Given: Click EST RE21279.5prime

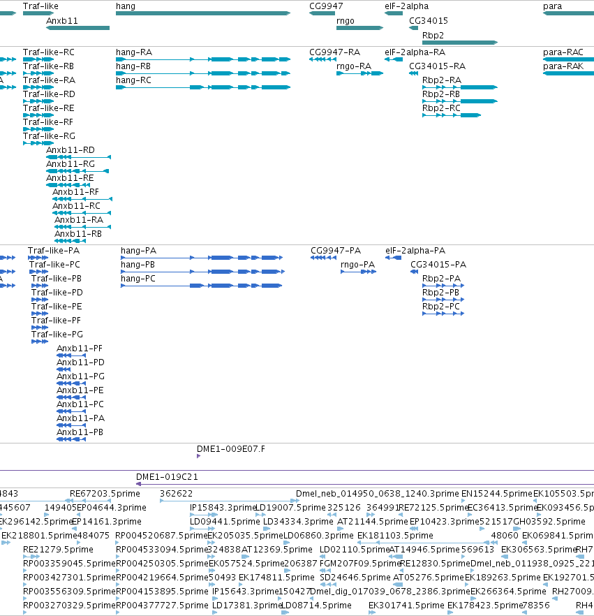Looking at the screenshot, I should pyautogui.click(x=58, y=550).
